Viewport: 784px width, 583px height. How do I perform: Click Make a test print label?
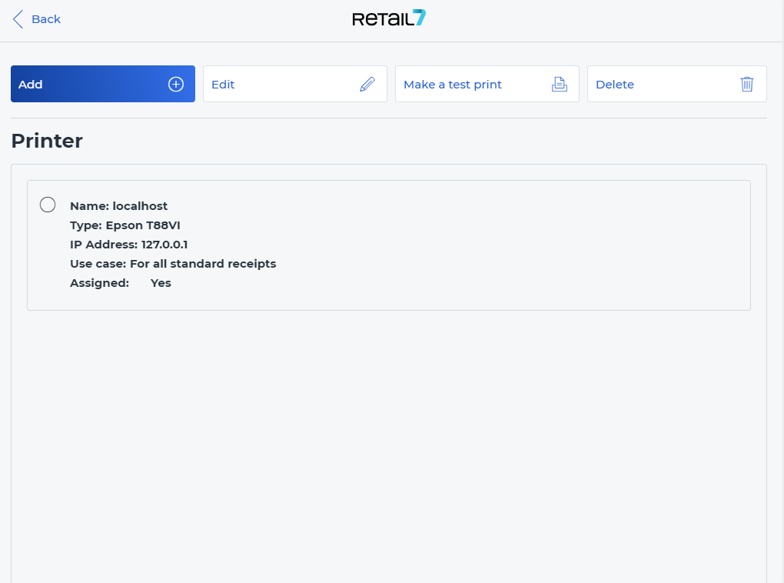coord(453,85)
